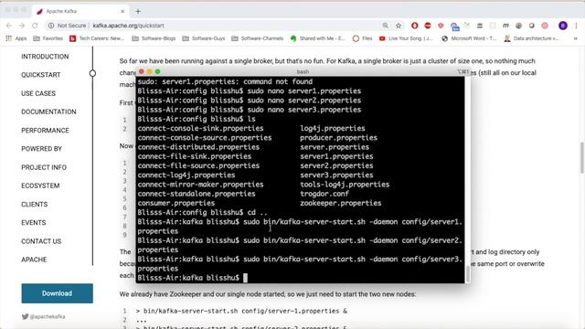The height and width of the screenshot is (329, 585).
Task: Open the Microsoft Word bookmark
Action: click(x=469, y=38)
